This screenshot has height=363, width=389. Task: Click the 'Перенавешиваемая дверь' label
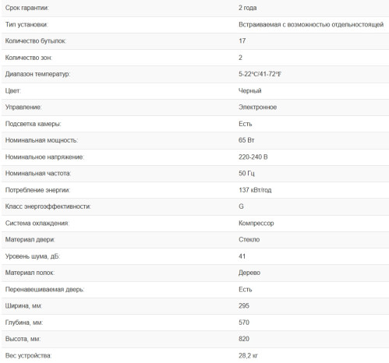[x=44, y=289]
